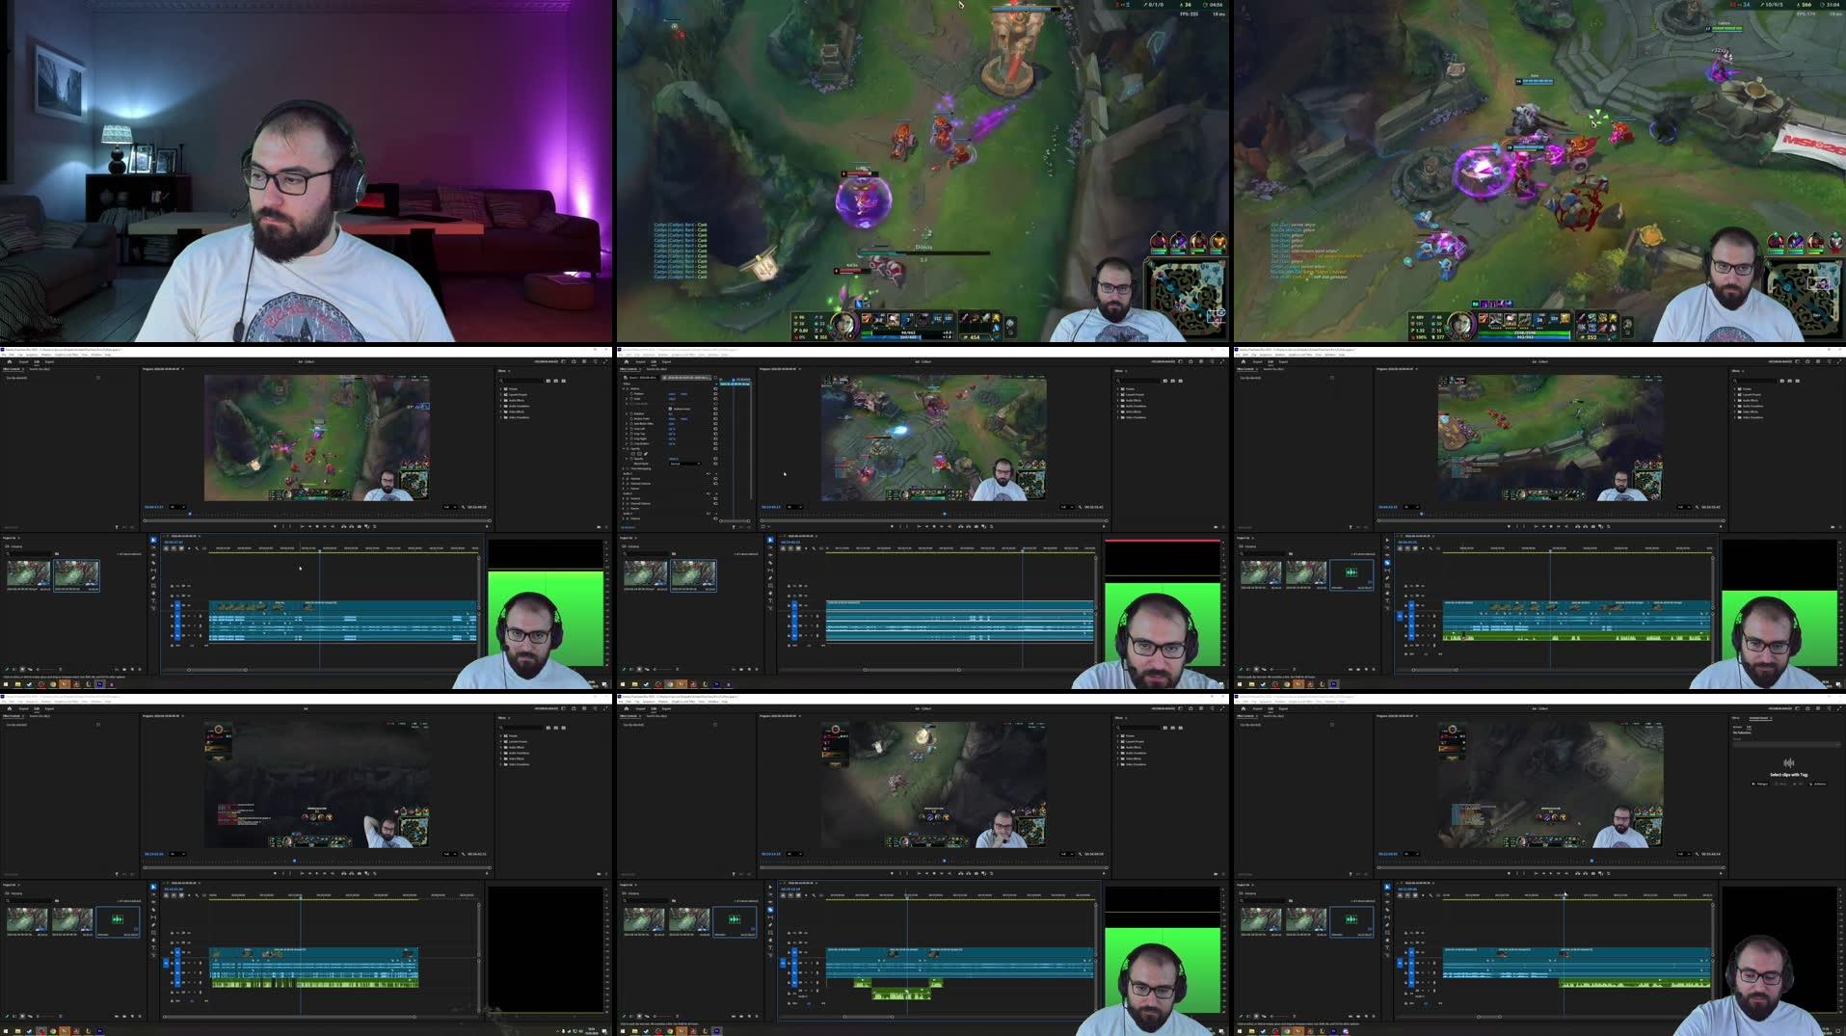Toggle Linked Selection in Essential Sound frame timeline
Screen dimensions: 1846x1036
1415,895
